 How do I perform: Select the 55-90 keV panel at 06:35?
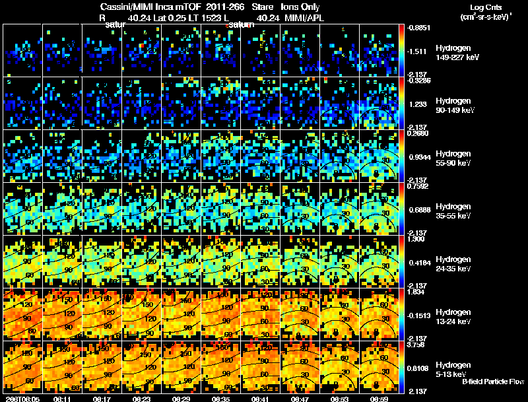pos(221,156)
